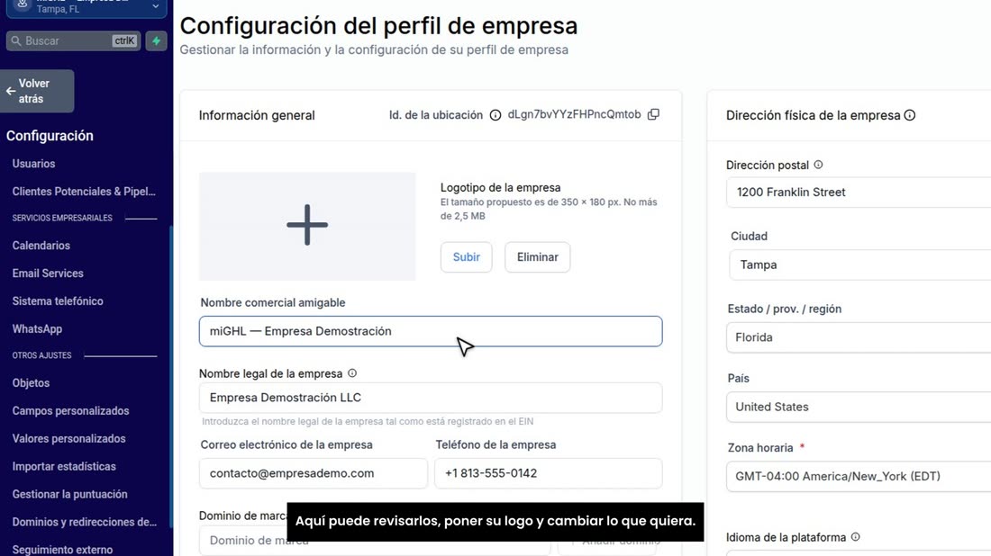Edit Ciudad field Tampa

point(859,265)
